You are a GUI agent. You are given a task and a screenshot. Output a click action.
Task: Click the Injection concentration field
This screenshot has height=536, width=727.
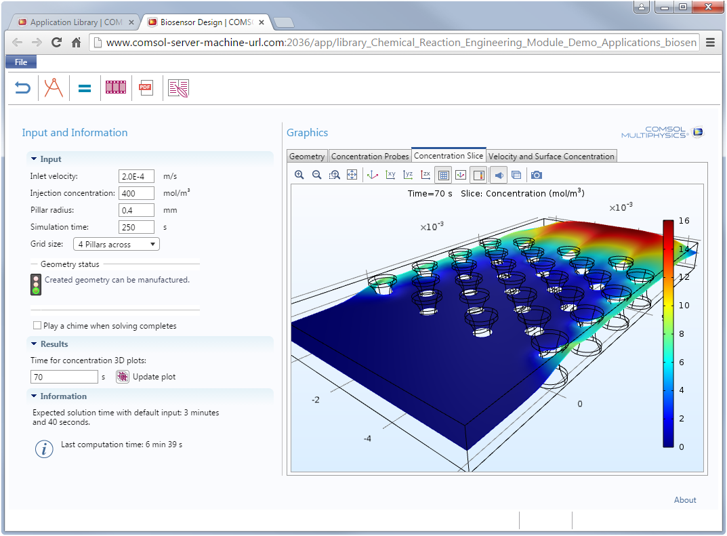click(136, 193)
